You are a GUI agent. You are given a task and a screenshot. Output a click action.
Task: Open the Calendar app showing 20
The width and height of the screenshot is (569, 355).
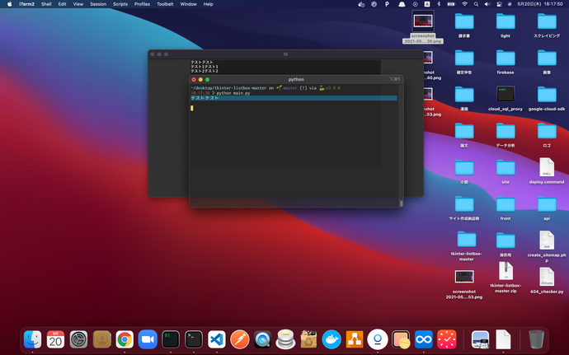(x=55, y=339)
